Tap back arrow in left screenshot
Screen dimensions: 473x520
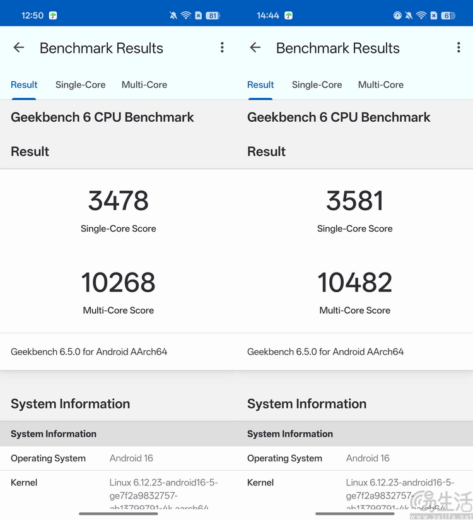pos(19,47)
